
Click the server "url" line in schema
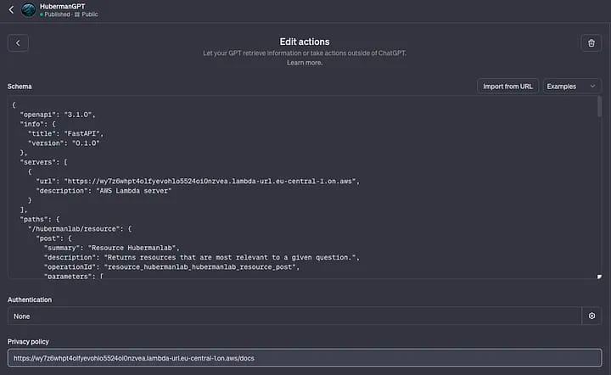tap(198, 181)
